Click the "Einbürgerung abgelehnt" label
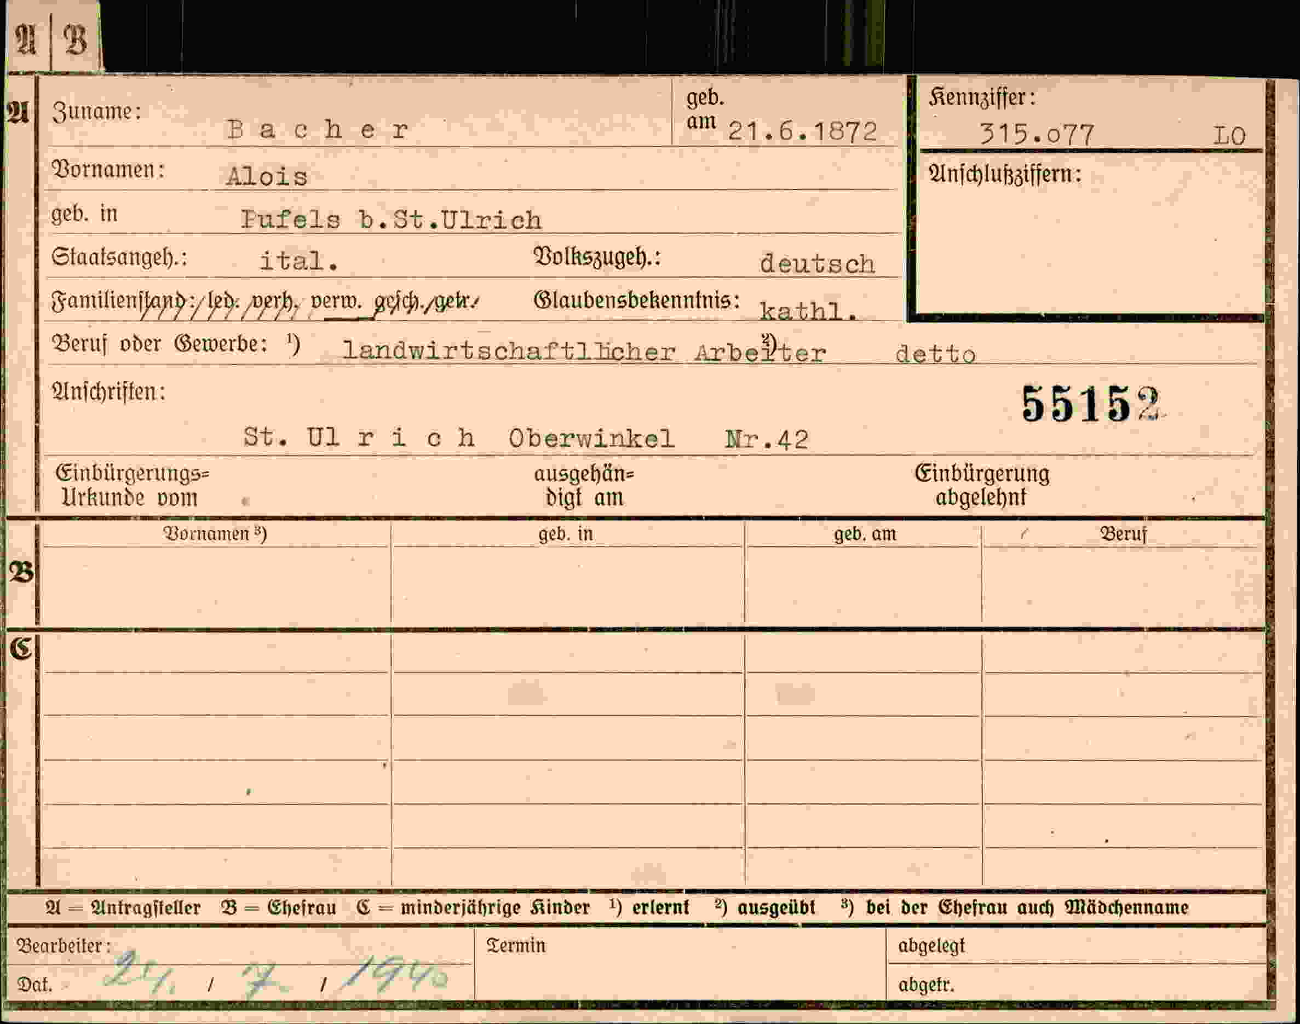The height and width of the screenshot is (1024, 1300). 982,486
